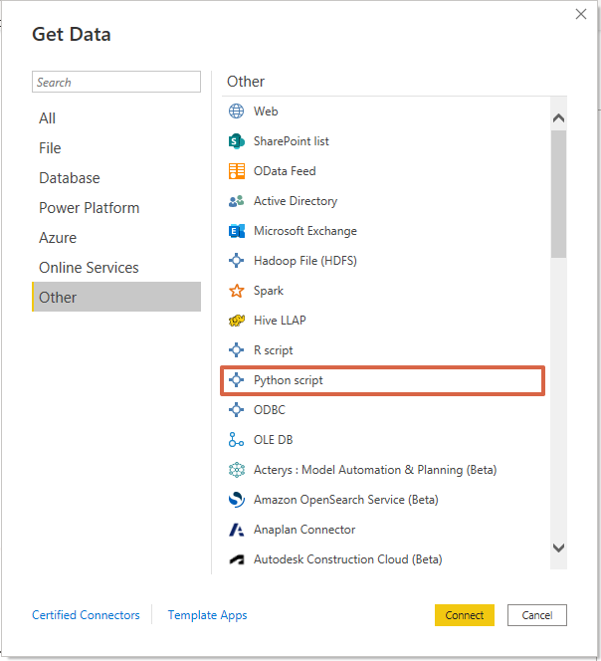
Task: Select the 'SharePoint list' label
Action: pos(292,141)
